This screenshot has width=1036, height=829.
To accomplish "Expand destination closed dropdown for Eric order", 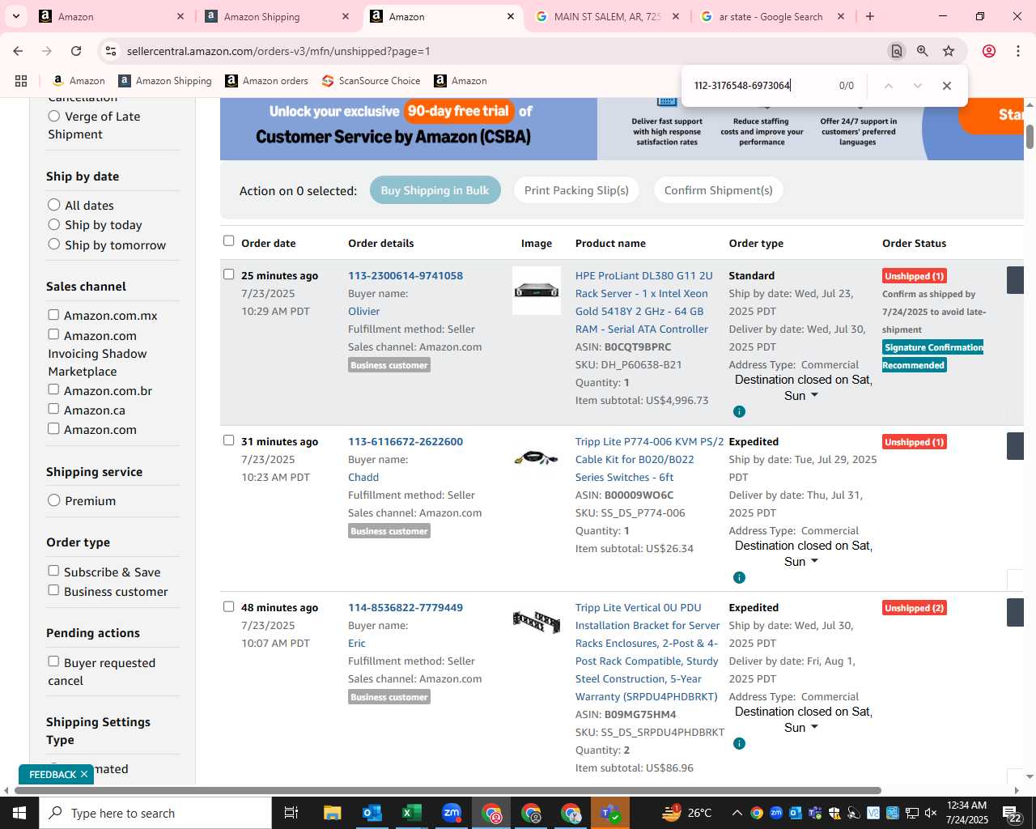I will [814, 727].
